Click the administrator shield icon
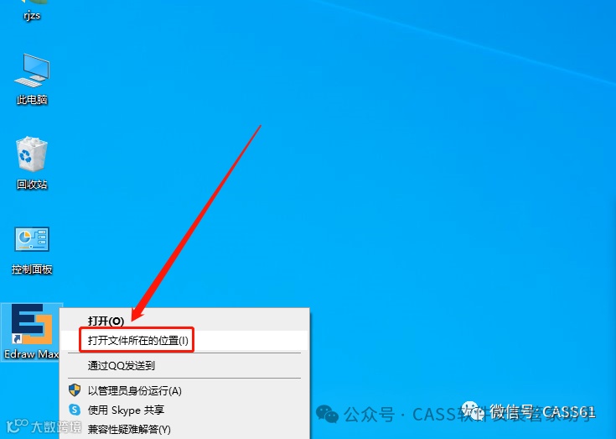The width and height of the screenshot is (616, 439). (75, 390)
